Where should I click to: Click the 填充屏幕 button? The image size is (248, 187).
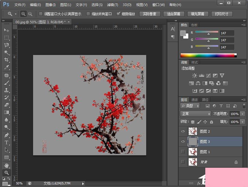tap(198, 14)
